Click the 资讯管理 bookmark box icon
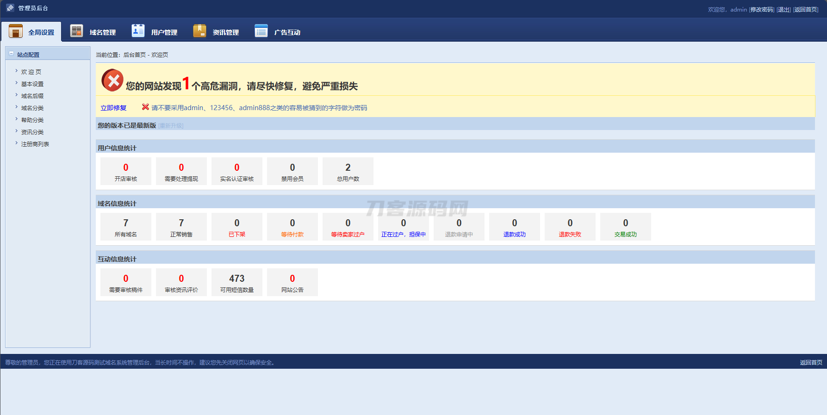Image resolution: width=827 pixels, height=415 pixels. (199, 31)
